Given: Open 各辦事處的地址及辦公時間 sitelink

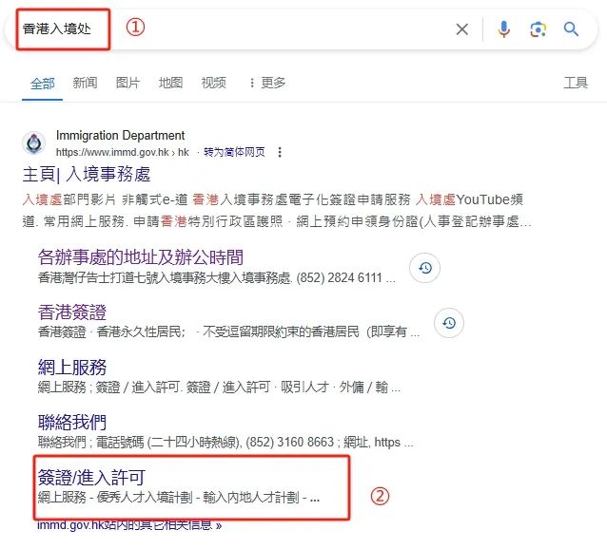Looking at the screenshot, I should click(141, 256).
